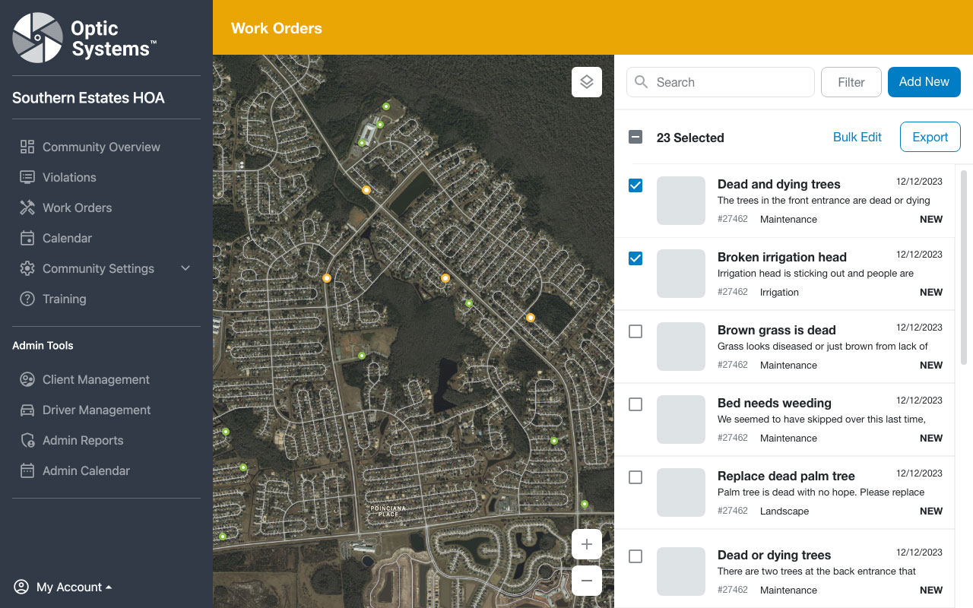973x608 pixels.
Task: Click the Admin Reports icon
Action: tap(27, 440)
